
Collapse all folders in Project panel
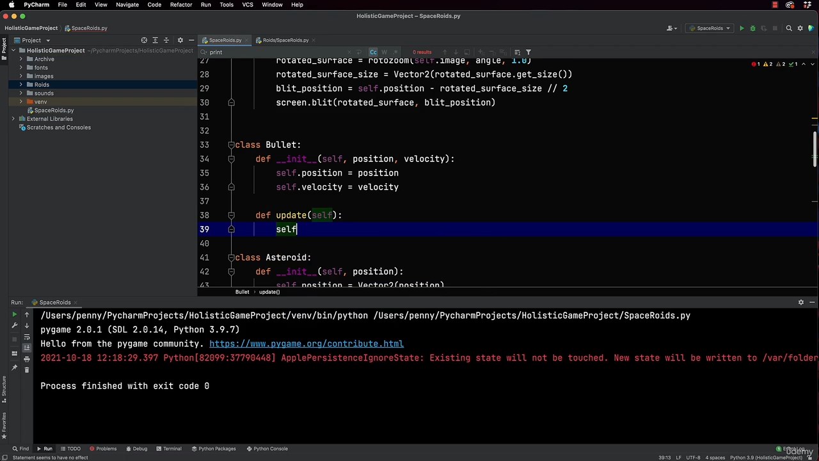tap(166, 40)
